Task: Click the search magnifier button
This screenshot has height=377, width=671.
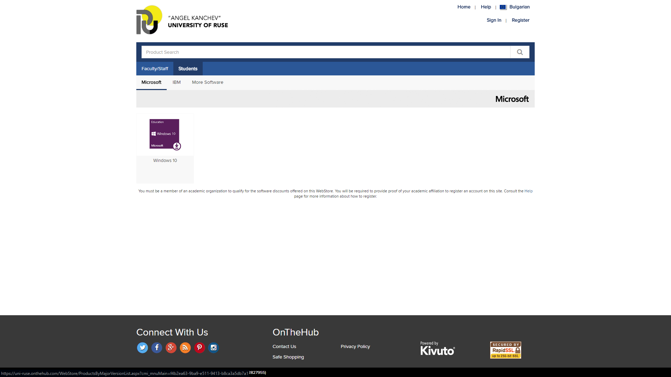Action: tap(520, 52)
